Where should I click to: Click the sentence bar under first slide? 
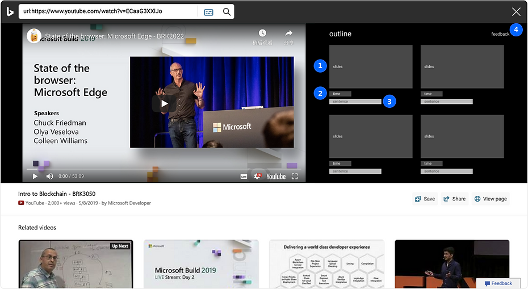pos(355,102)
